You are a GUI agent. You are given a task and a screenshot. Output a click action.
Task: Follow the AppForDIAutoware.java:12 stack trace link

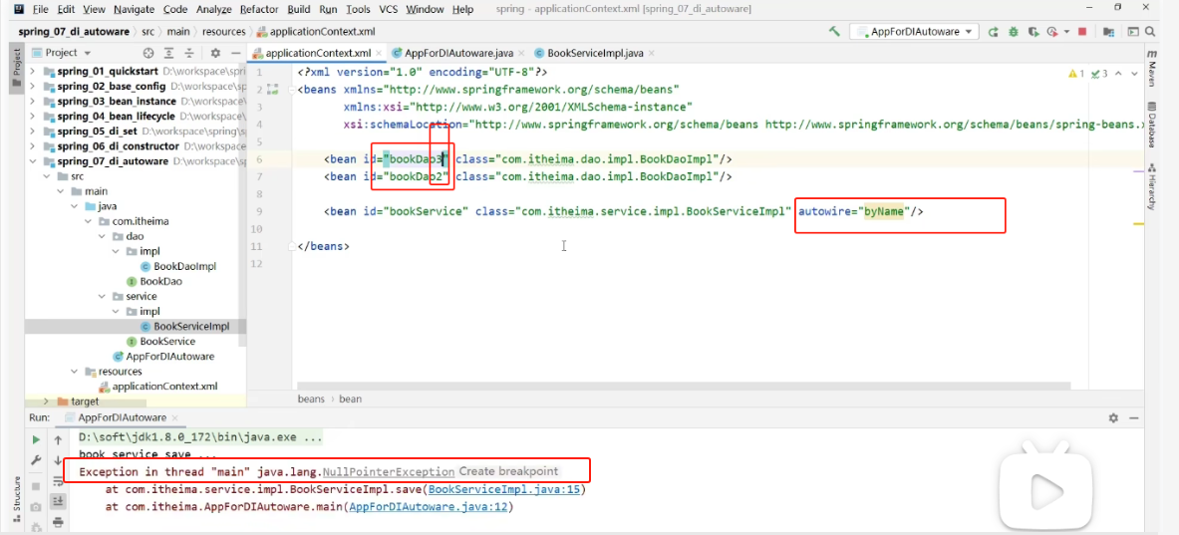click(428, 507)
